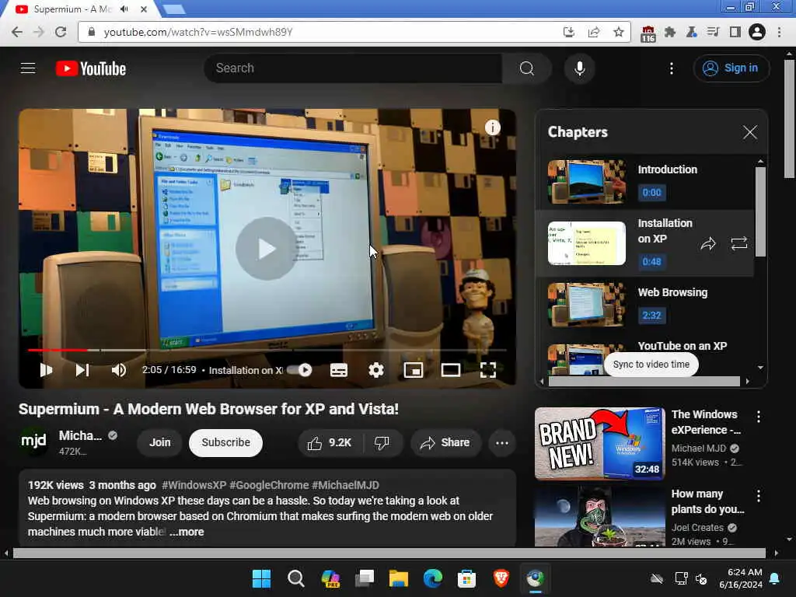Jump to Web Browsing chapter at 2:32
The image size is (796, 597).
(x=651, y=316)
